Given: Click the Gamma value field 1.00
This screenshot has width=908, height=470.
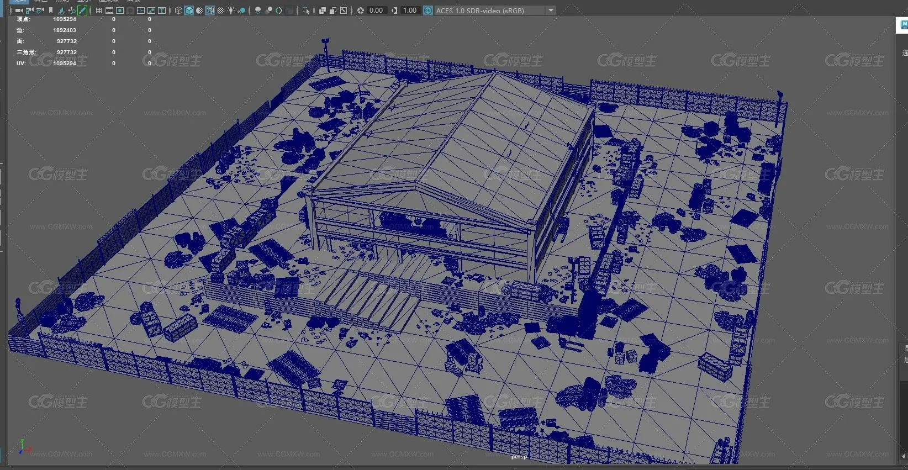Looking at the screenshot, I should click(410, 10).
